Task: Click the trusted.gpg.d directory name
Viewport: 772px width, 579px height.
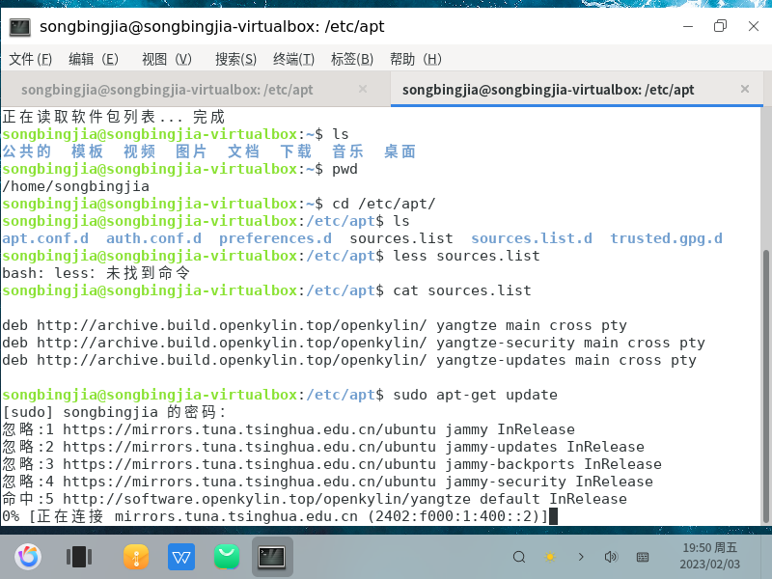Action: pos(667,238)
